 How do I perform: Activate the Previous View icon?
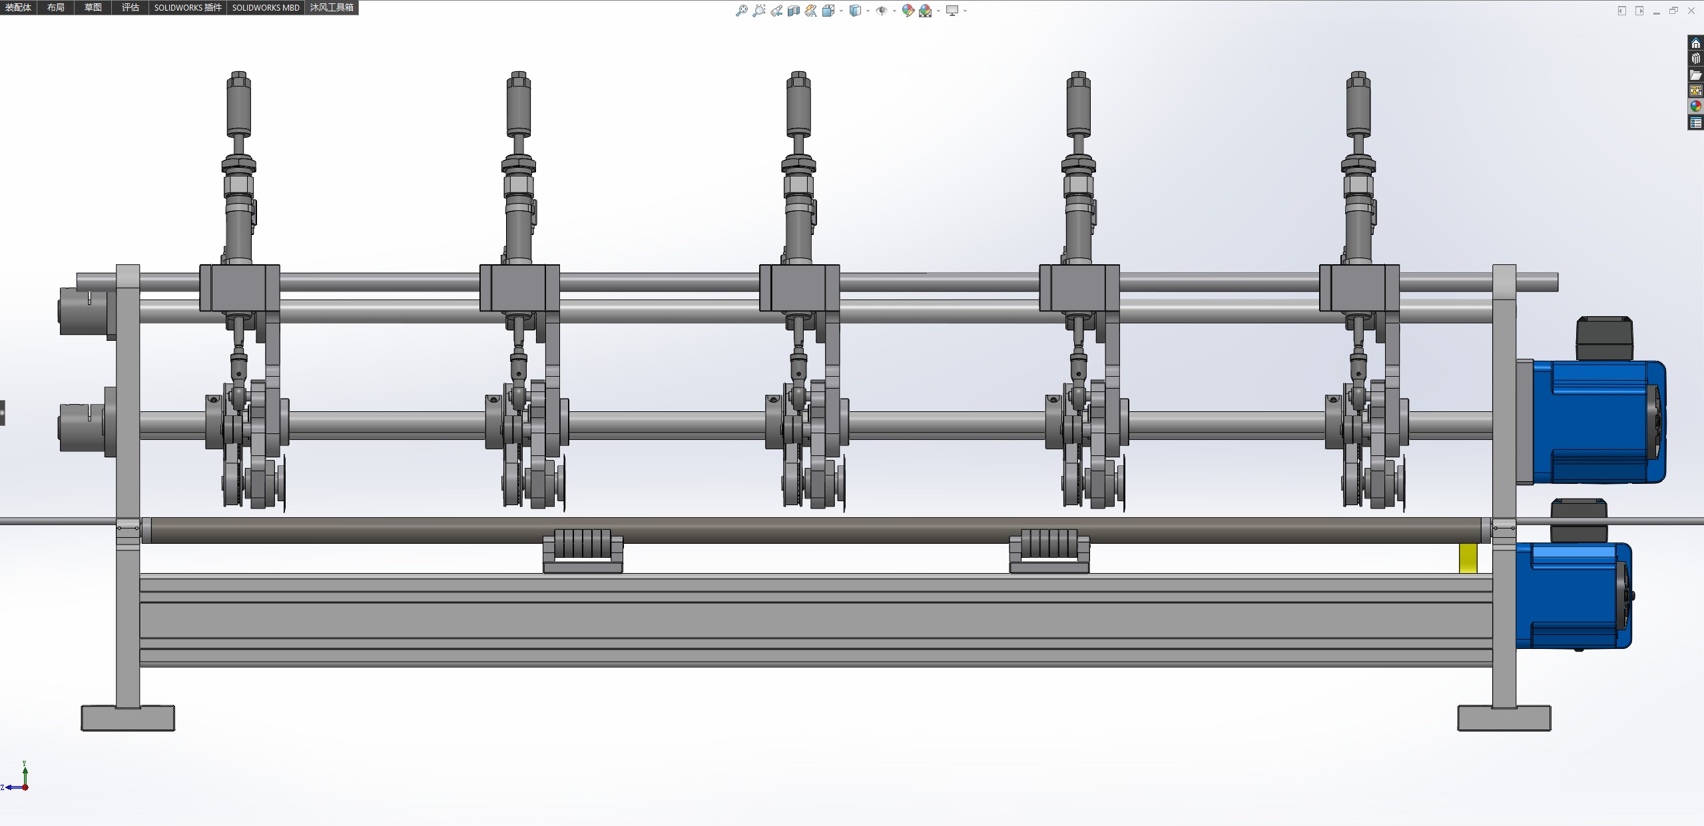(776, 11)
